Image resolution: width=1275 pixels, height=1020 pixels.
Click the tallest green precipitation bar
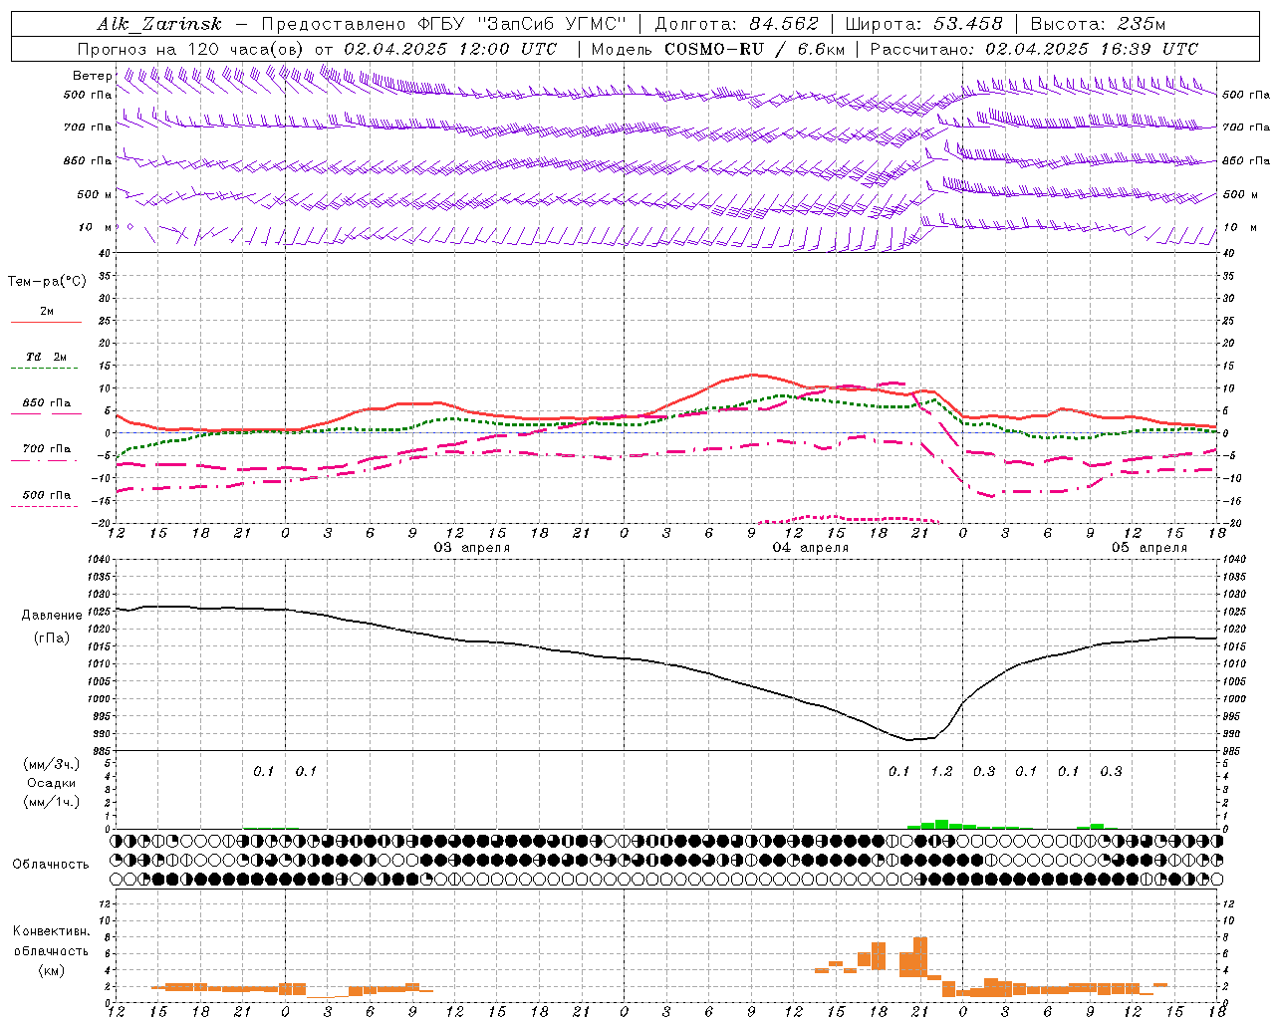[x=941, y=824]
